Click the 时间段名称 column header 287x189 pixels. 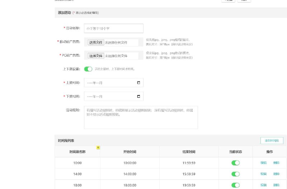click(77, 152)
